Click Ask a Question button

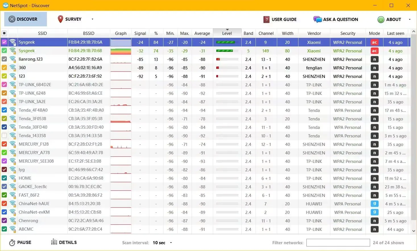(x=336, y=19)
